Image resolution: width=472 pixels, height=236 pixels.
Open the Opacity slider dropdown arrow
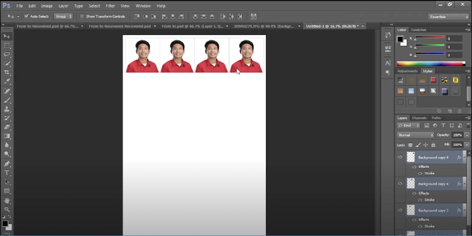pos(467,135)
